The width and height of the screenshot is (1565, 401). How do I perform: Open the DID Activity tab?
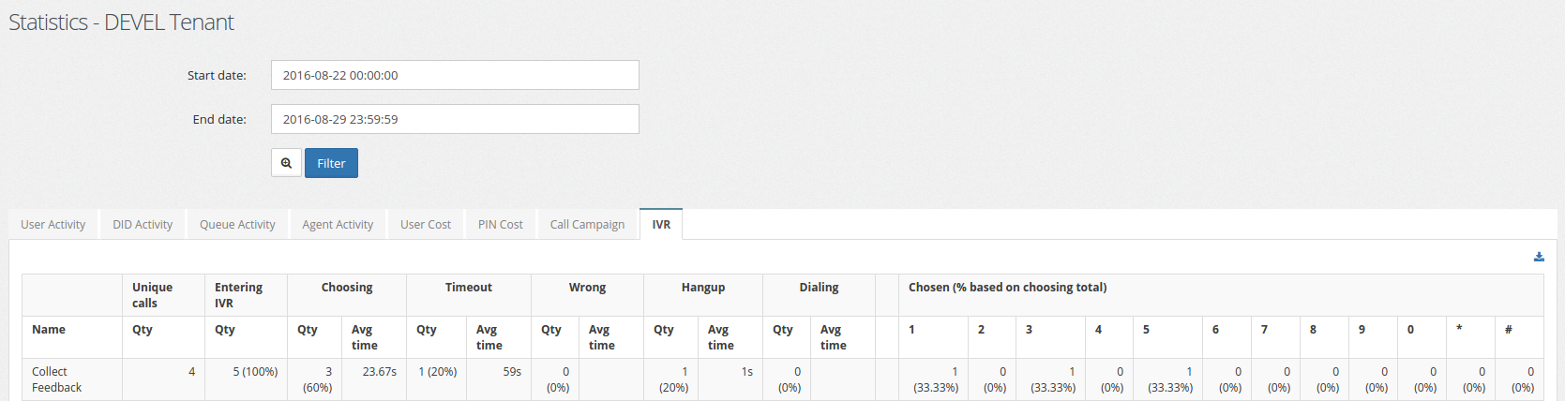point(143,225)
